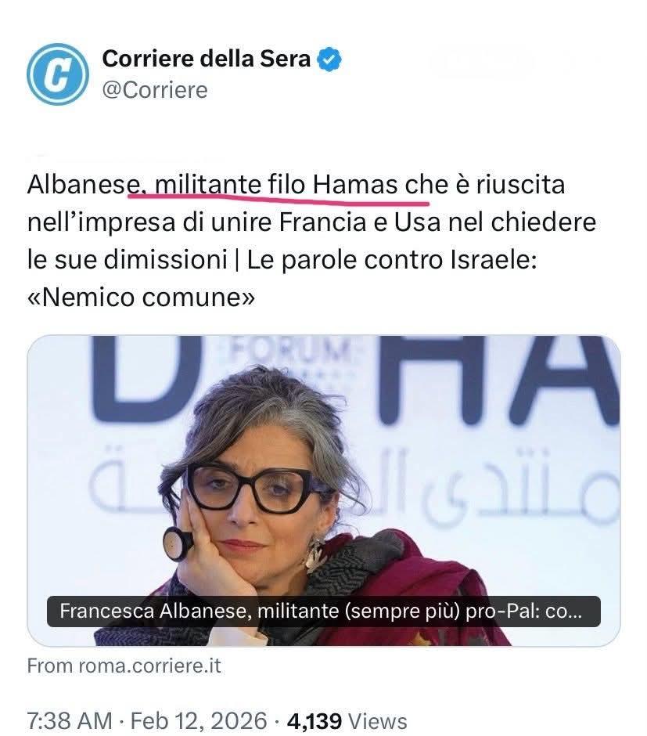Select the quoted «Nemico comune» text

(141, 297)
